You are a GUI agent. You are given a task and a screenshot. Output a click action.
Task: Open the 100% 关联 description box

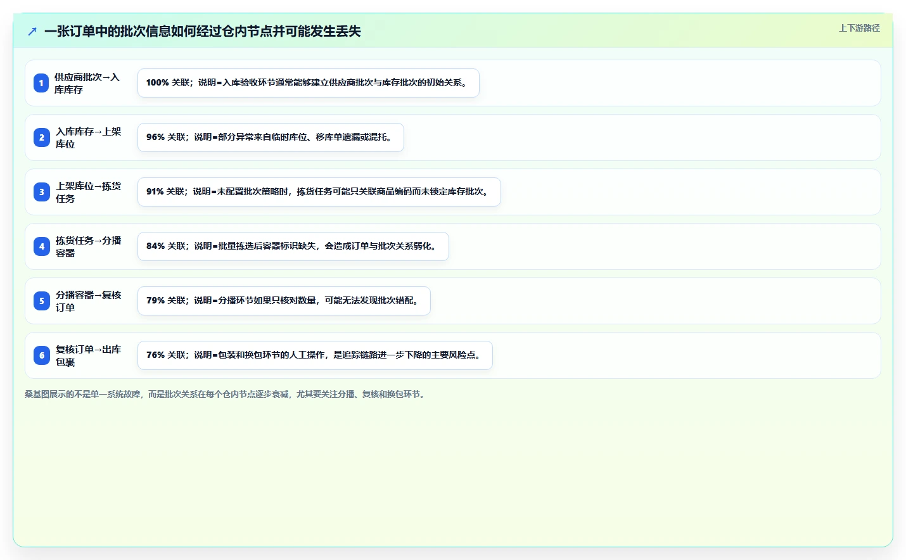click(309, 83)
